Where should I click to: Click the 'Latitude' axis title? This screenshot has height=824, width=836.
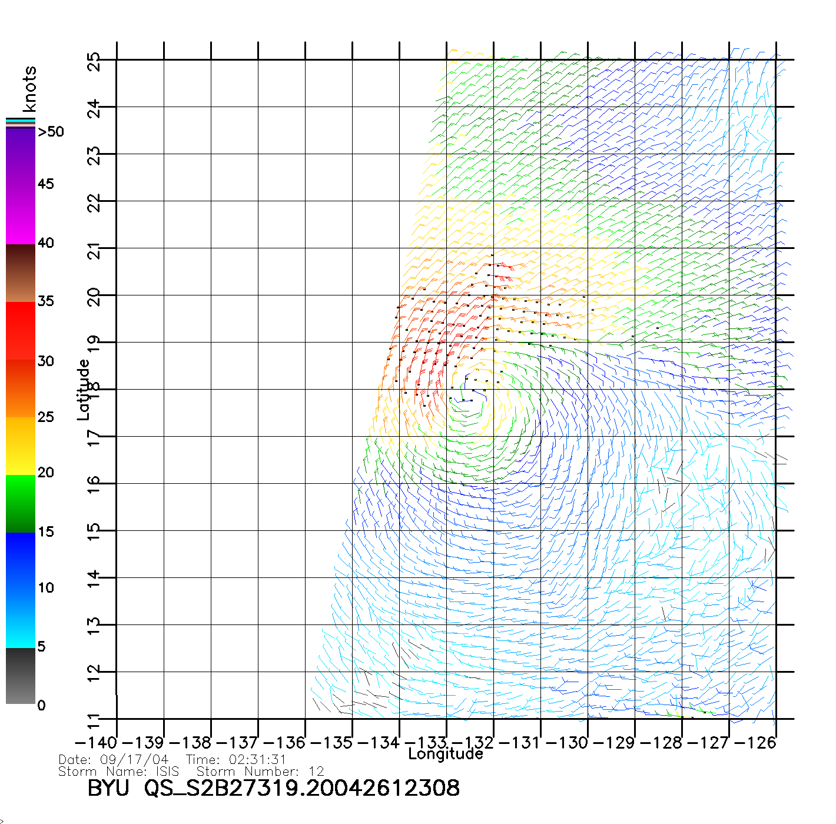coord(84,390)
